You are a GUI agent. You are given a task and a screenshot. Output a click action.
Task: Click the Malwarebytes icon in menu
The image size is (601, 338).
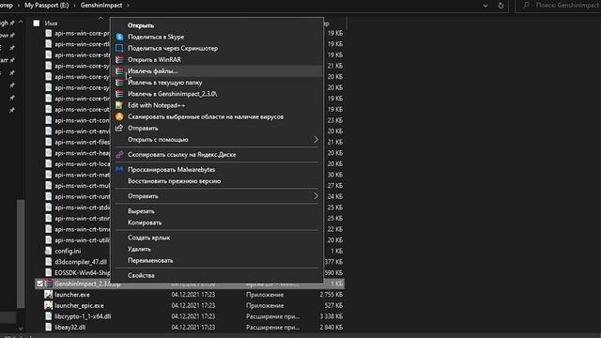pyautogui.click(x=119, y=169)
